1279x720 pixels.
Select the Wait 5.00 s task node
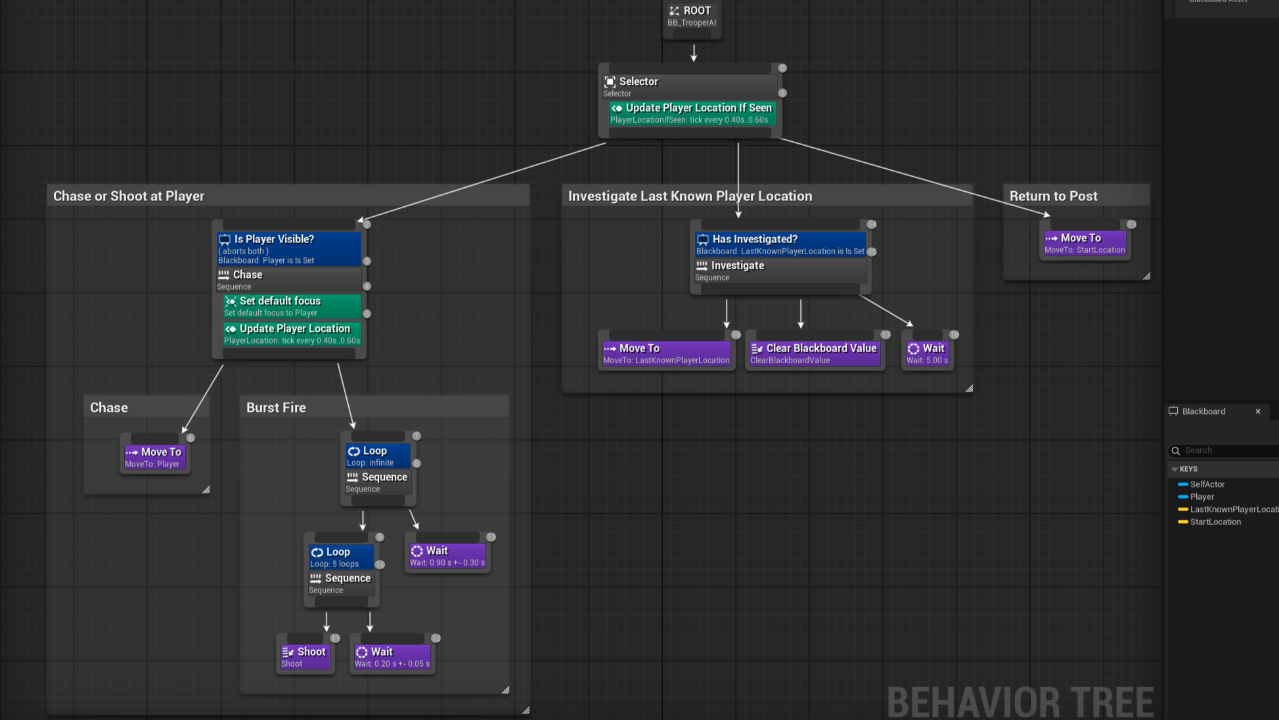click(927, 353)
